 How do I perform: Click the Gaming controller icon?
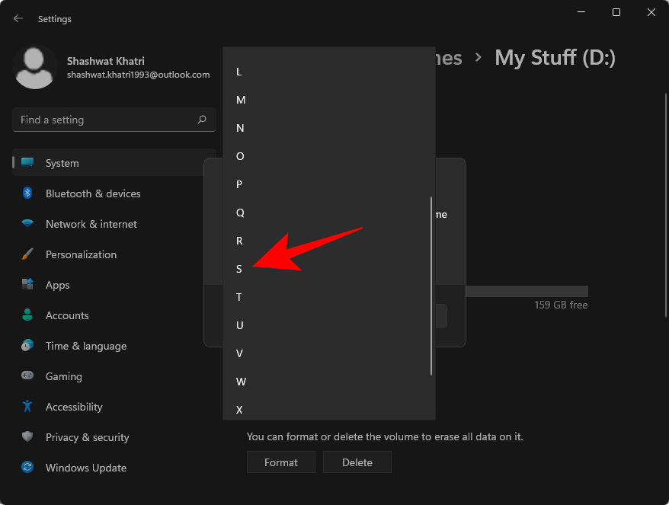pos(27,376)
